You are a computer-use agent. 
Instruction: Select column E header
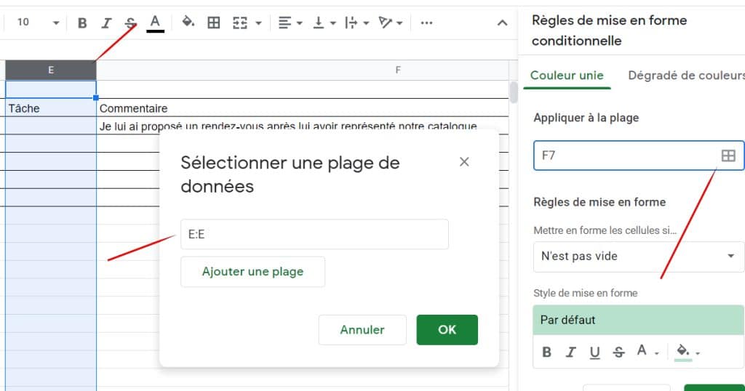pos(51,70)
